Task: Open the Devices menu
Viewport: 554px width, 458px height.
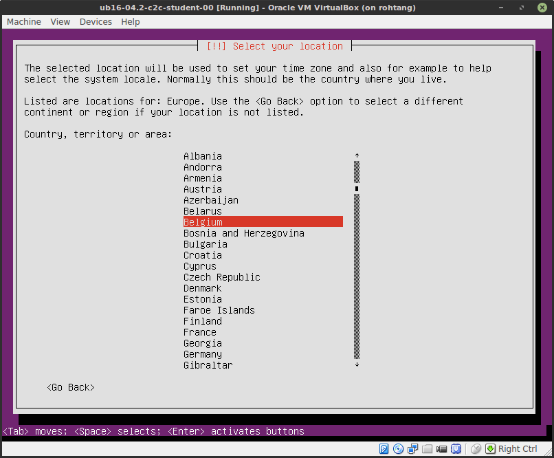Action: [95, 21]
